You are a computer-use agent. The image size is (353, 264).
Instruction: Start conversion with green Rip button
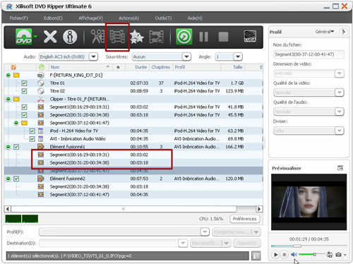tap(184, 37)
